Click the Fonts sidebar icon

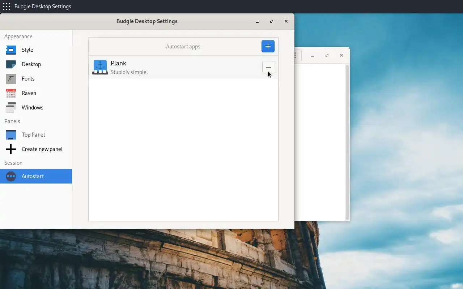(x=11, y=79)
